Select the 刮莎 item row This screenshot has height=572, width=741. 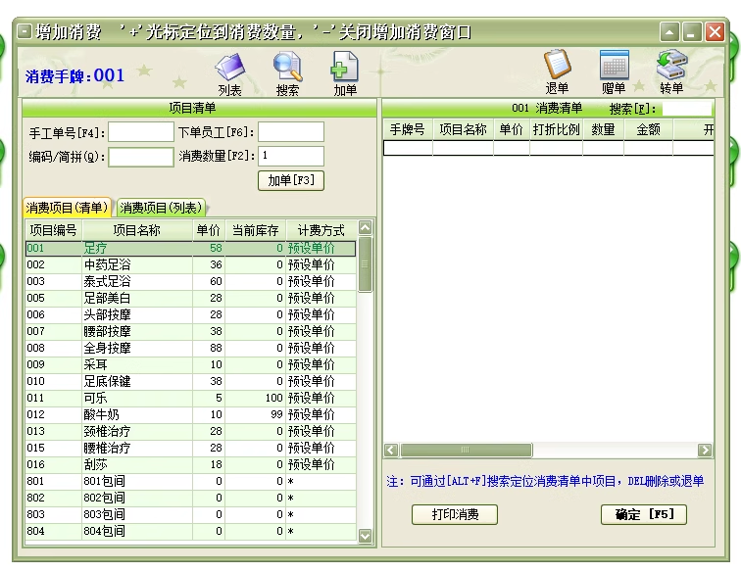coord(190,465)
